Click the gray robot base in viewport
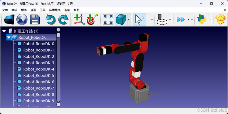 (139, 94)
